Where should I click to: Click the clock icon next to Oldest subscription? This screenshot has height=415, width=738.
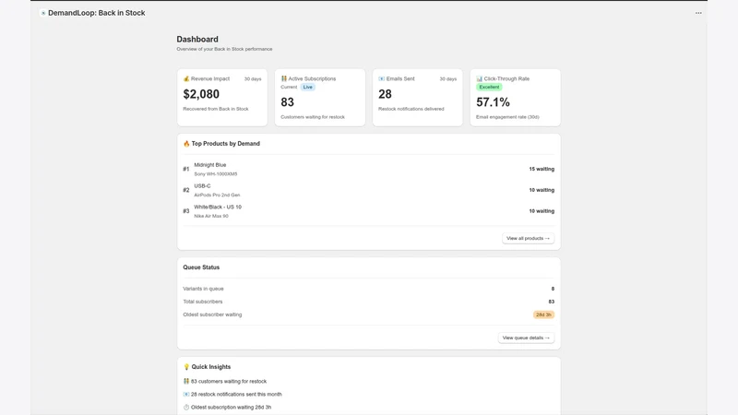coord(186,407)
